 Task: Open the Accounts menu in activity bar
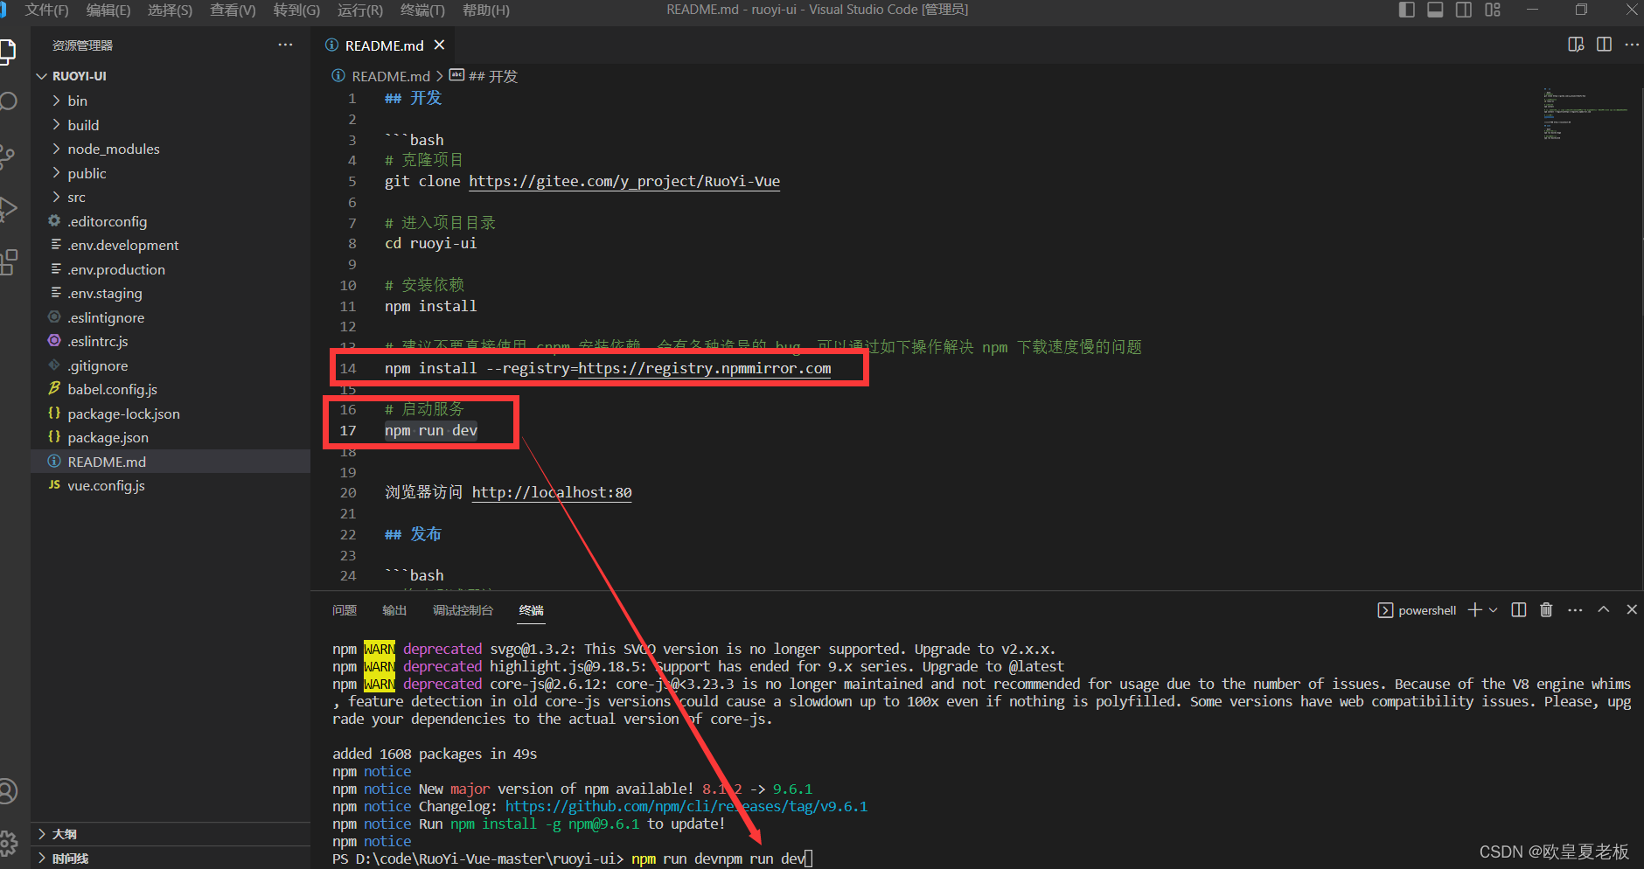click(x=8, y=791)
